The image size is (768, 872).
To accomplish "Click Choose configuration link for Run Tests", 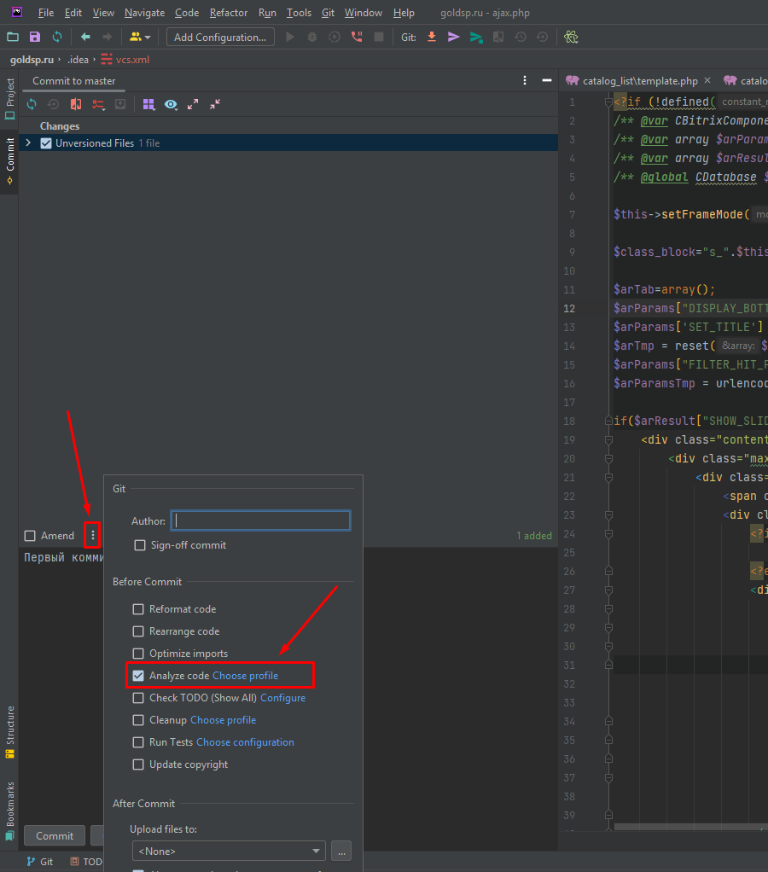I will 245,742.
